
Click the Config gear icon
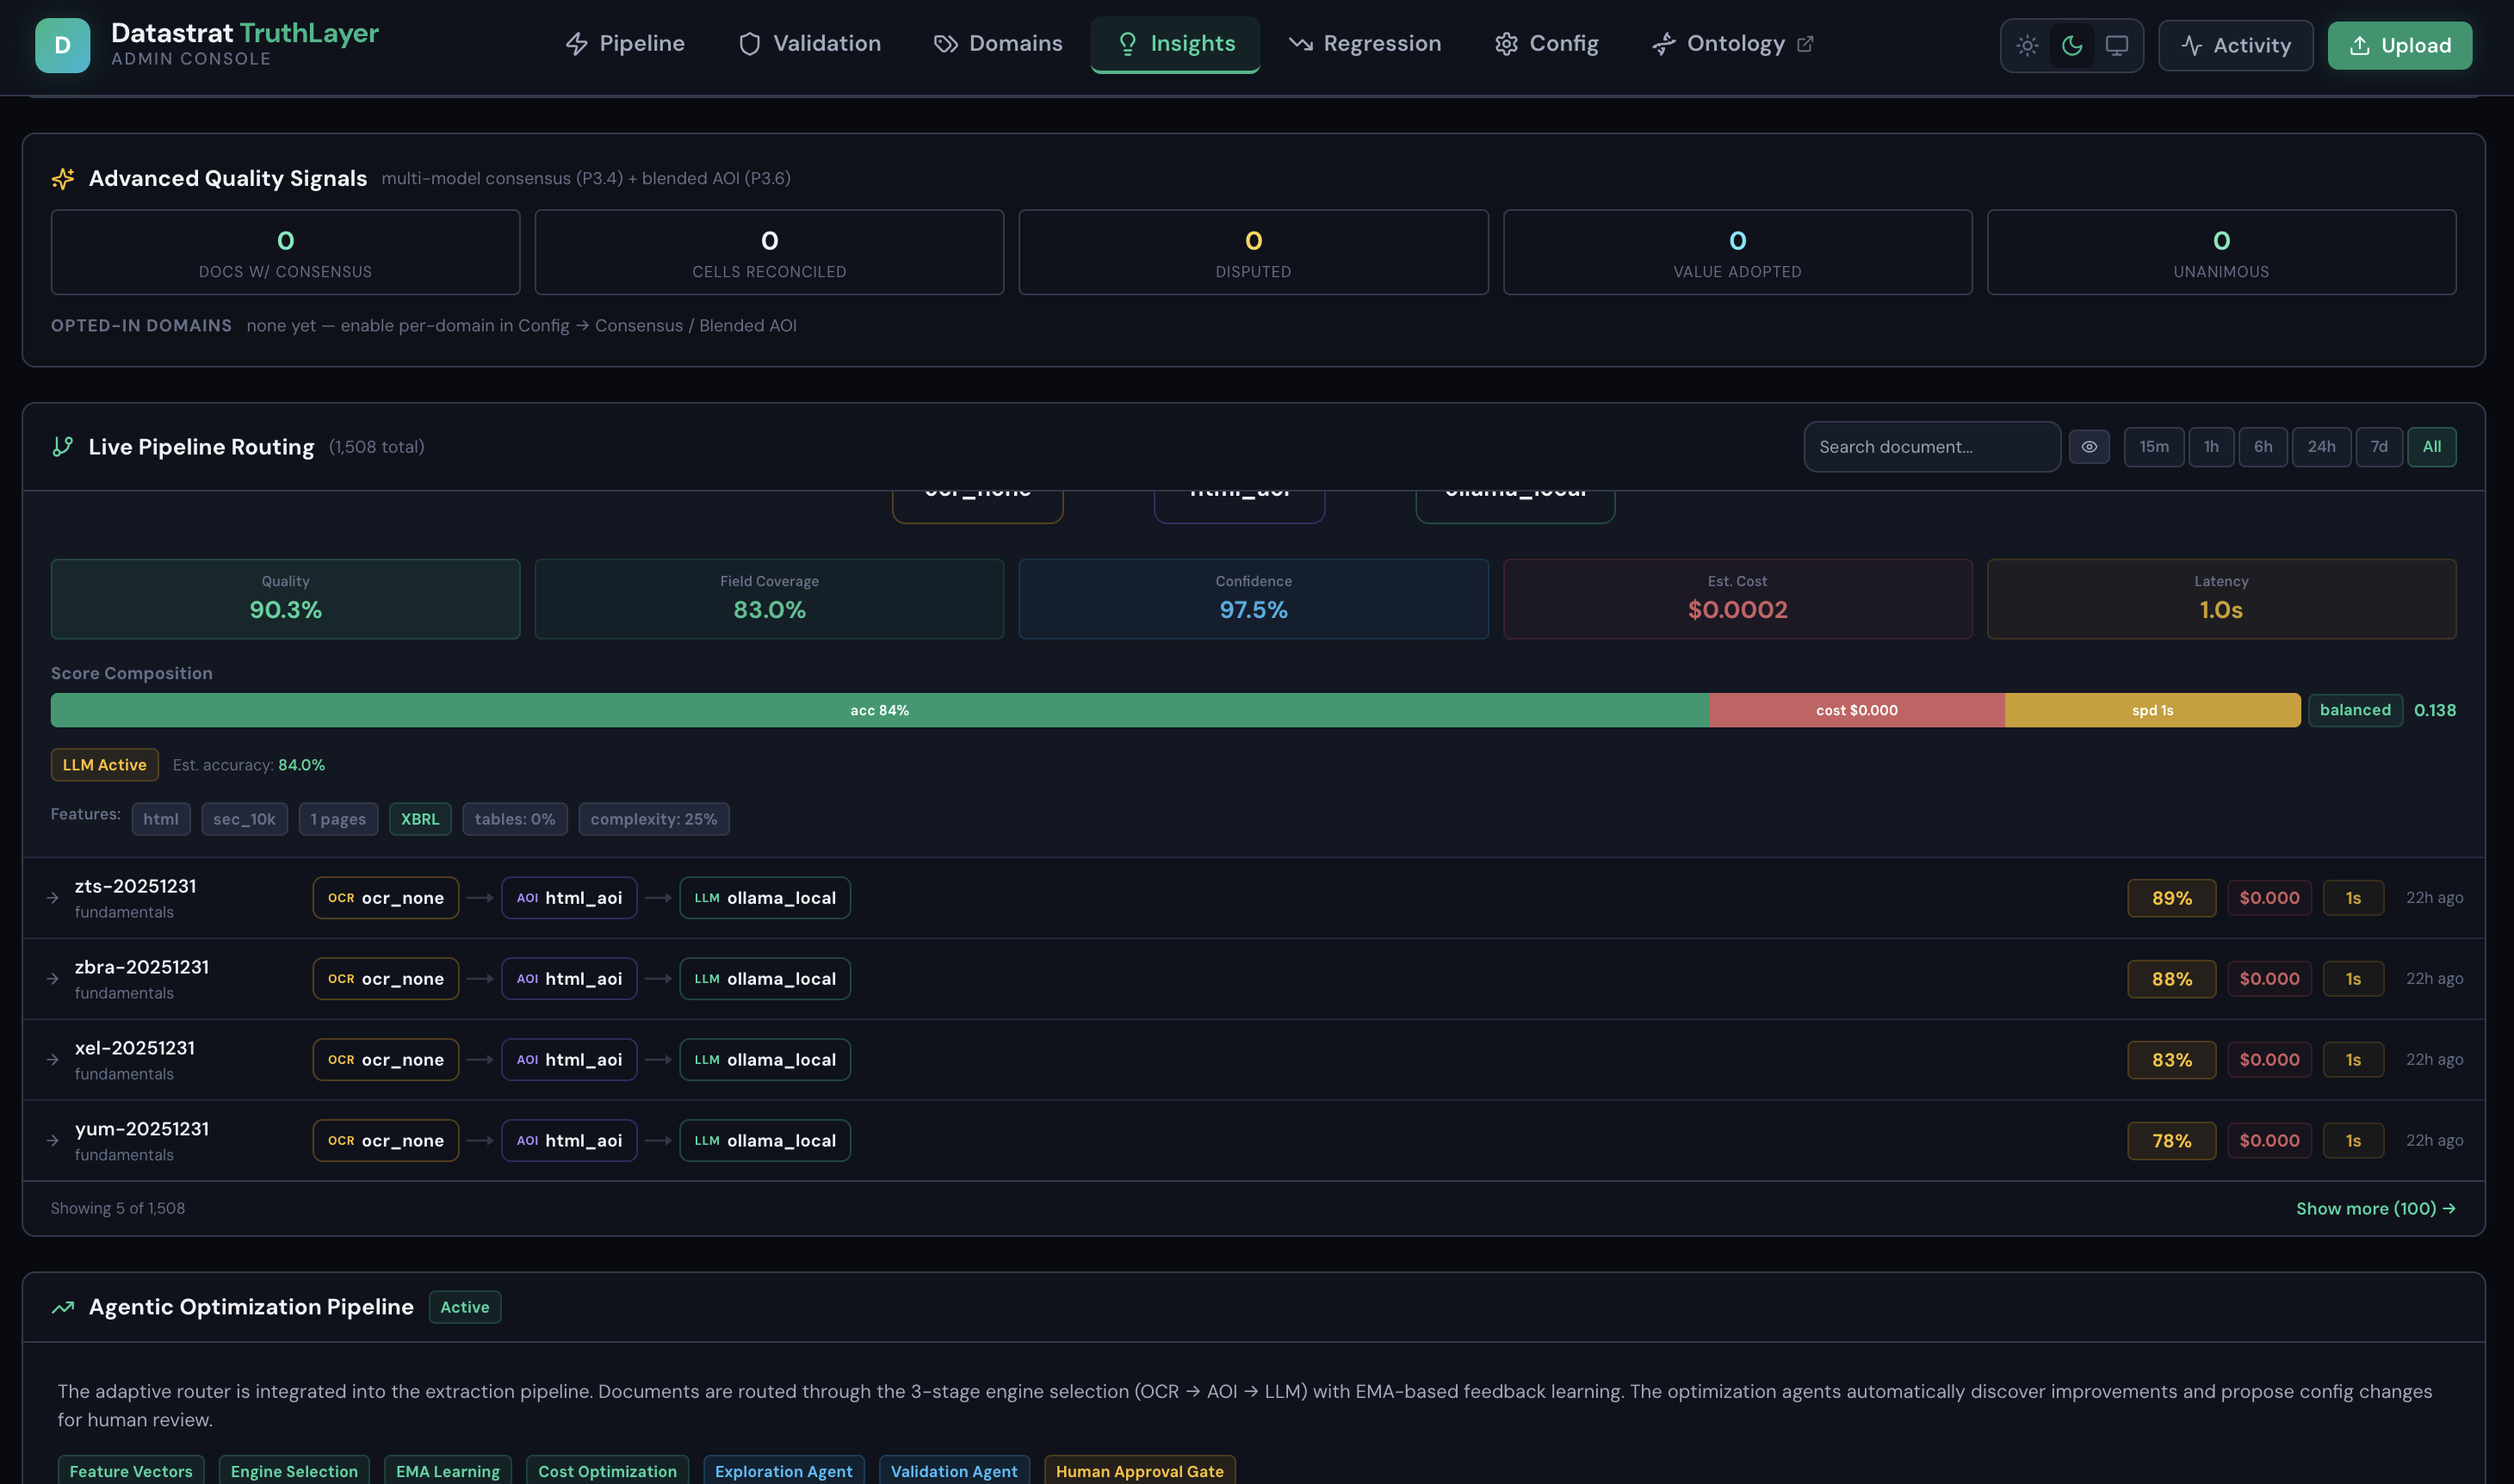pyautogui.click(x=1507, y=44)
